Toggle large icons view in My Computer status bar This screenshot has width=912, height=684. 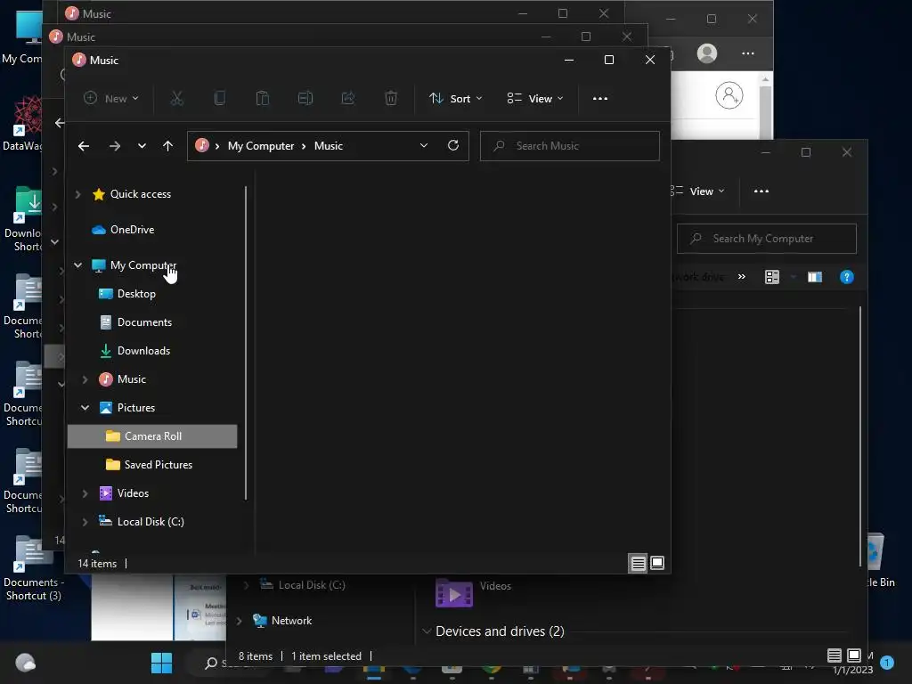[854, 655]
